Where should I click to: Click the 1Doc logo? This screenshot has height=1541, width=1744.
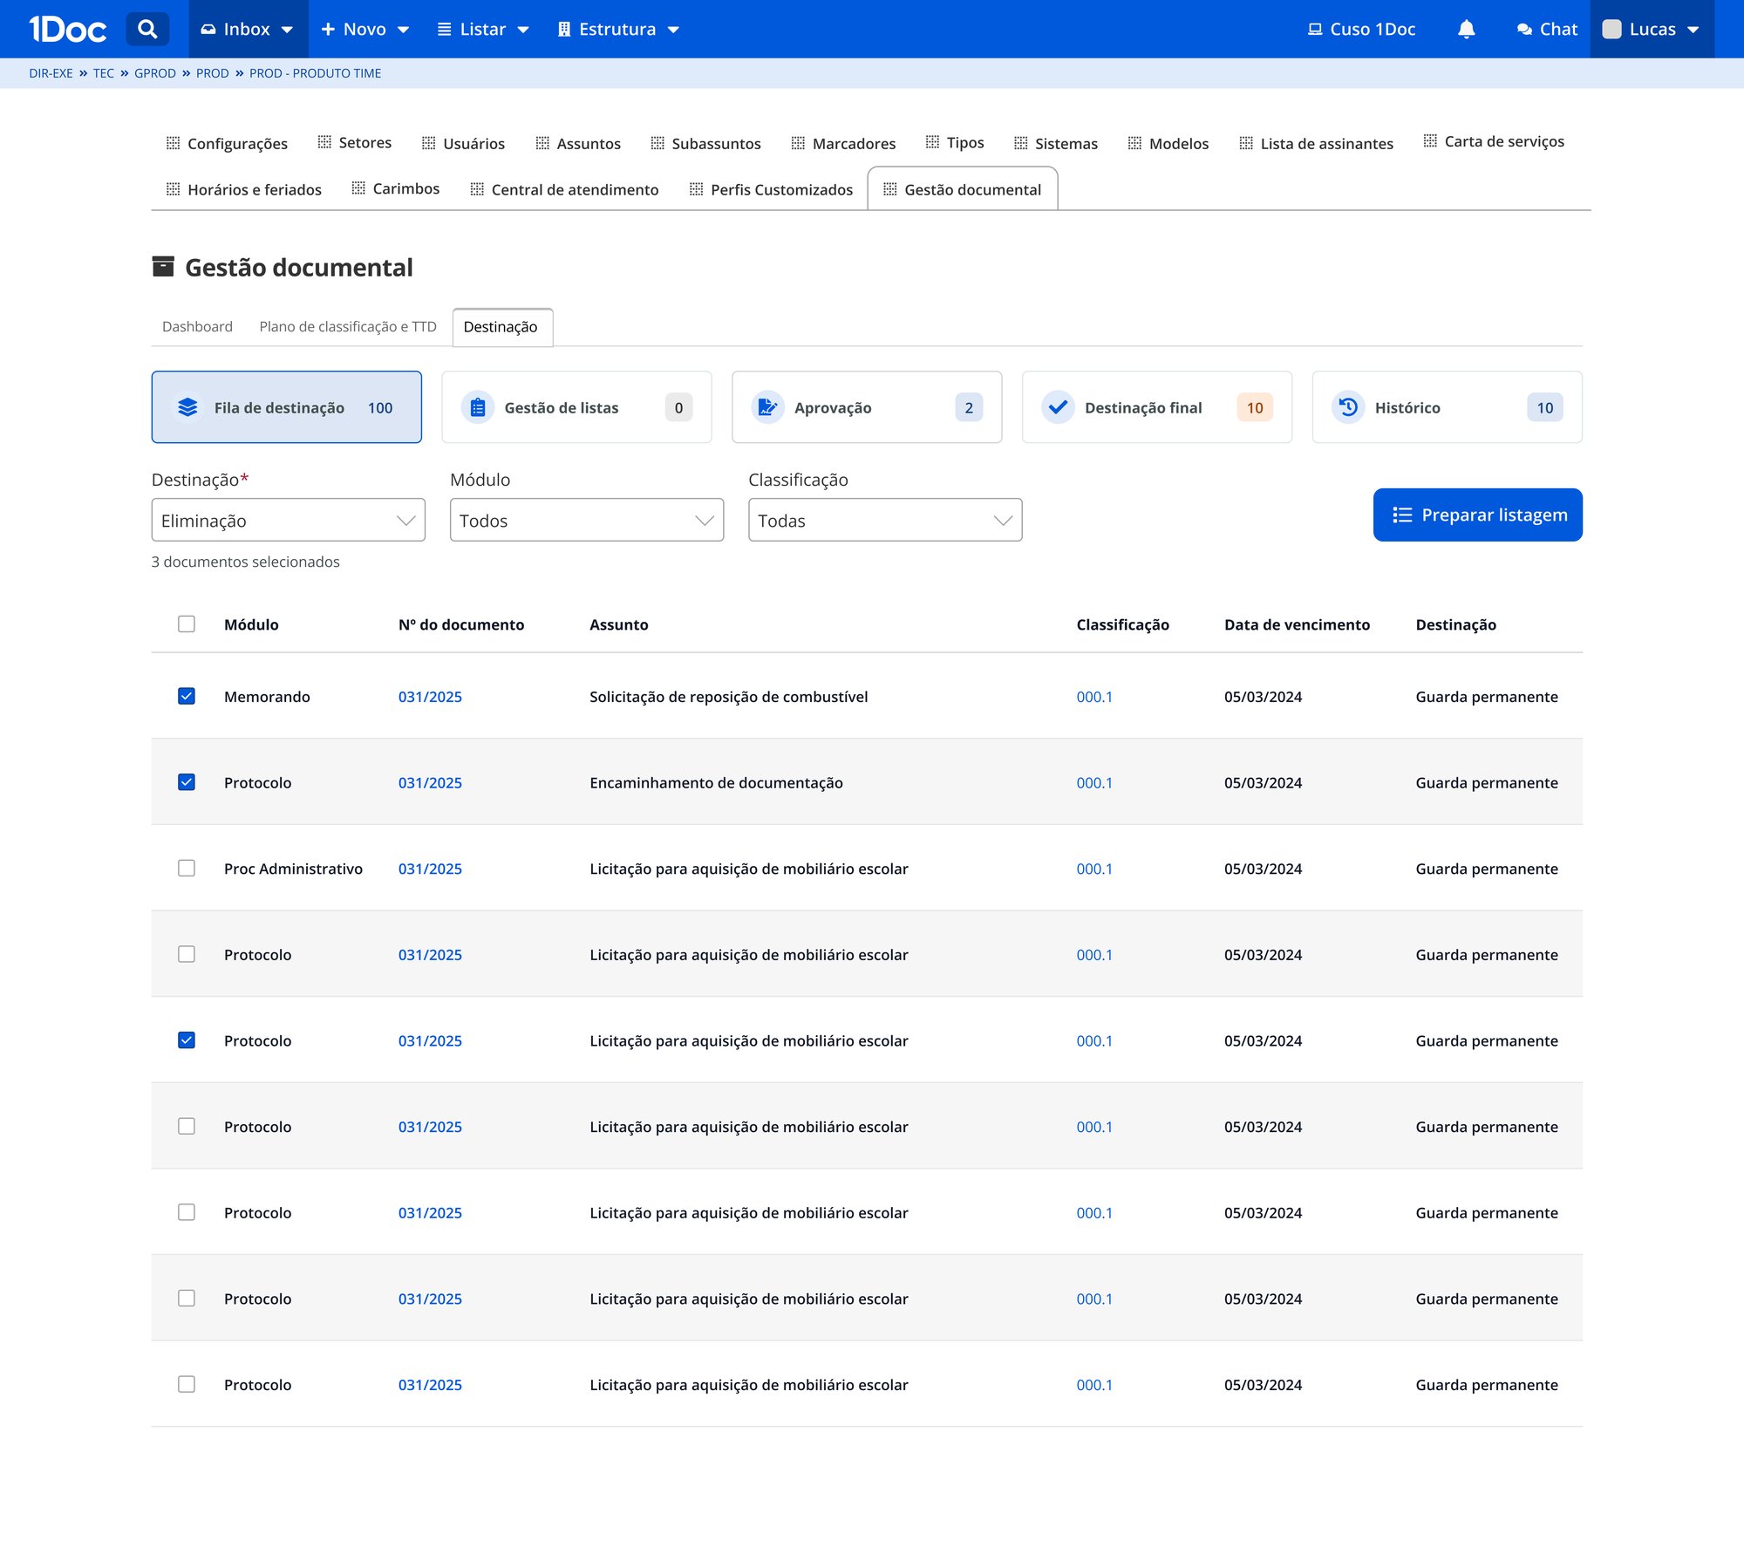67,29
